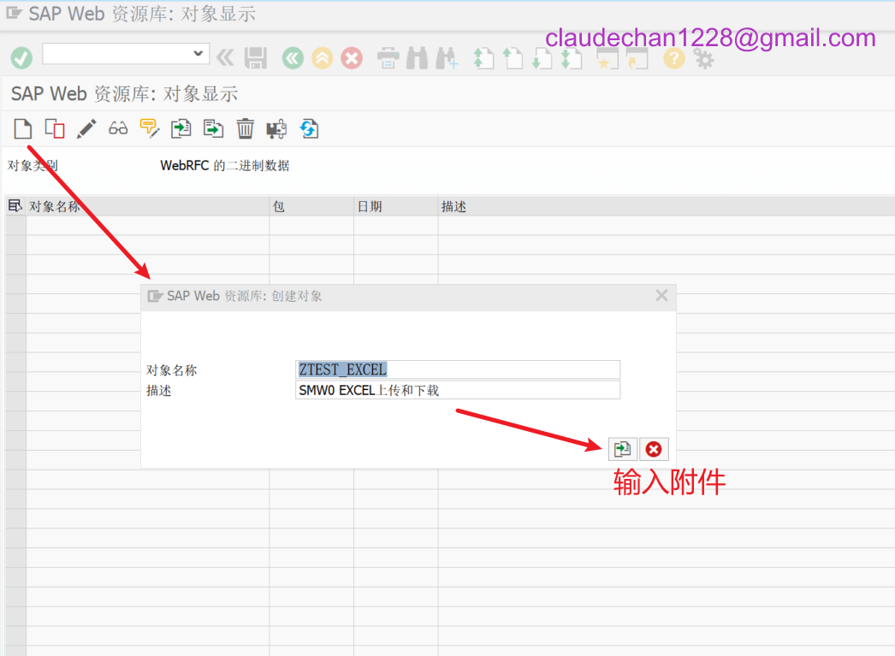895x656 pixels.
Task: Click the Create new object icon
Action: pos(23,129)
